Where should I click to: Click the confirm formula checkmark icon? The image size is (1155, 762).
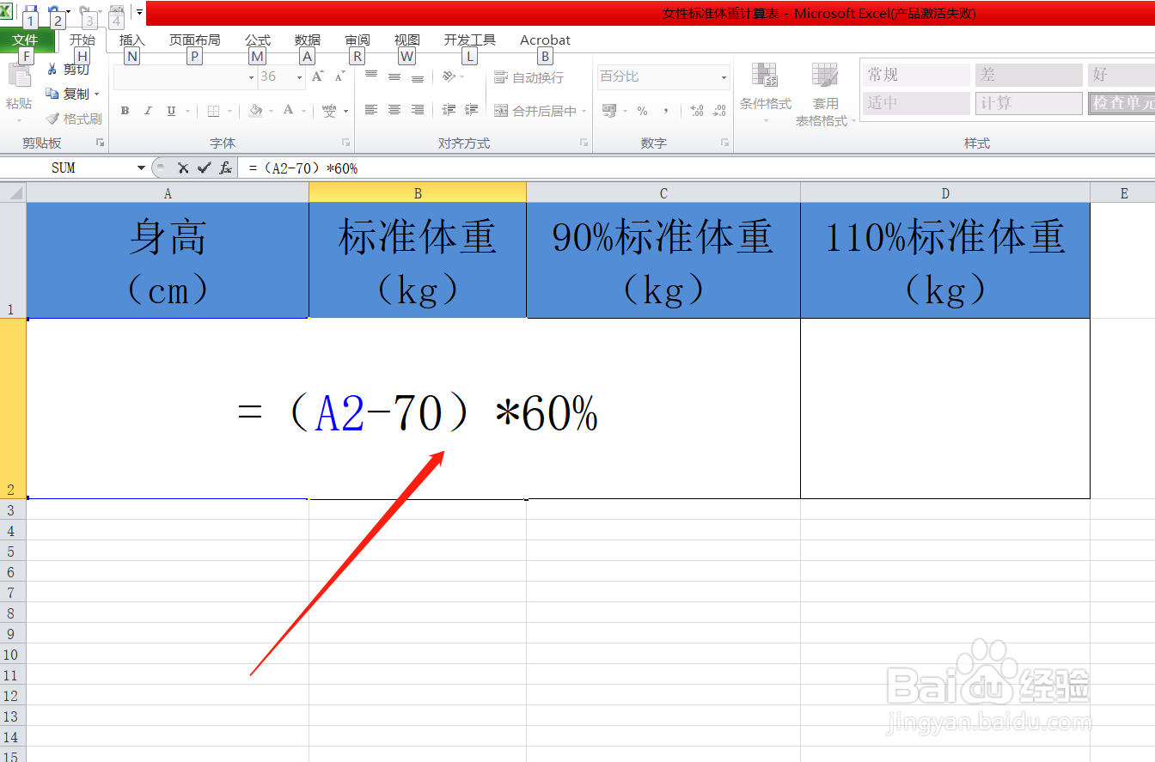[204, 168]
